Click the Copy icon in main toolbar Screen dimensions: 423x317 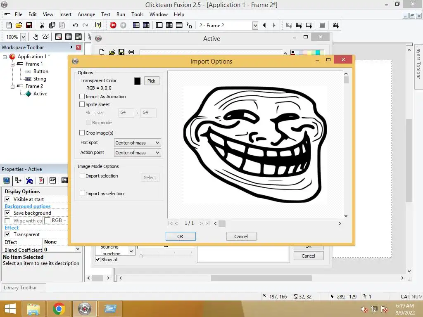point(52,25)
